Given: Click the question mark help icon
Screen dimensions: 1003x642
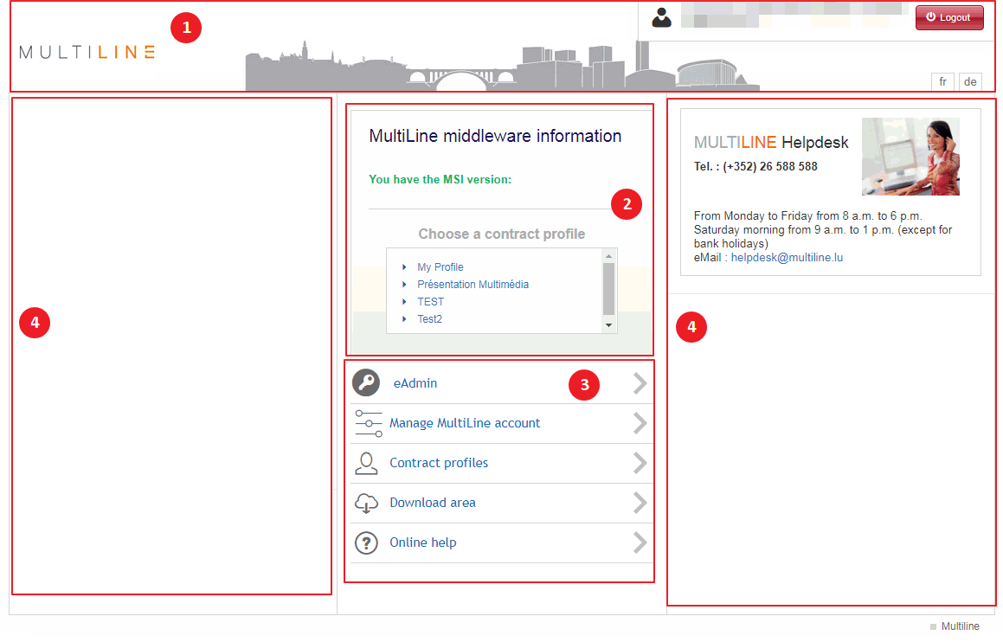Looking at the screenshot, I should pos(367,542).
